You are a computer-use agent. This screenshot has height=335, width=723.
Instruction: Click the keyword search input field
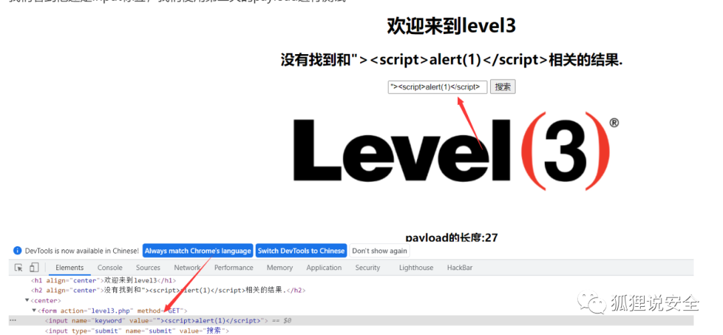(437, 87)
